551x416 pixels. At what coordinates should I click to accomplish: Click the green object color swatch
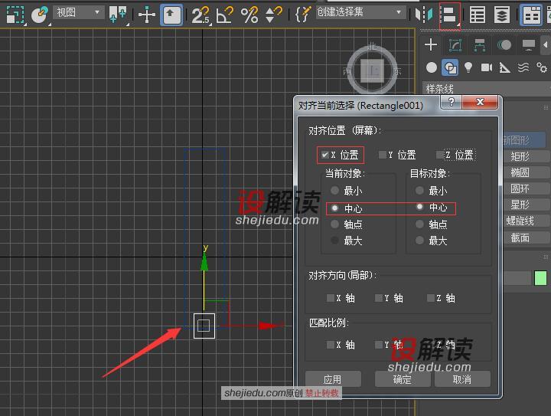540,278
